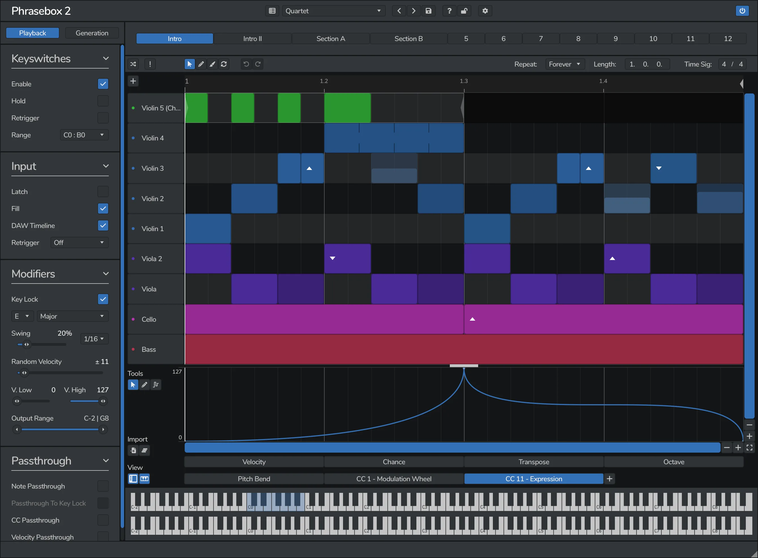
Task: Enable the Latch checkbox
Action: coord(103,191)
